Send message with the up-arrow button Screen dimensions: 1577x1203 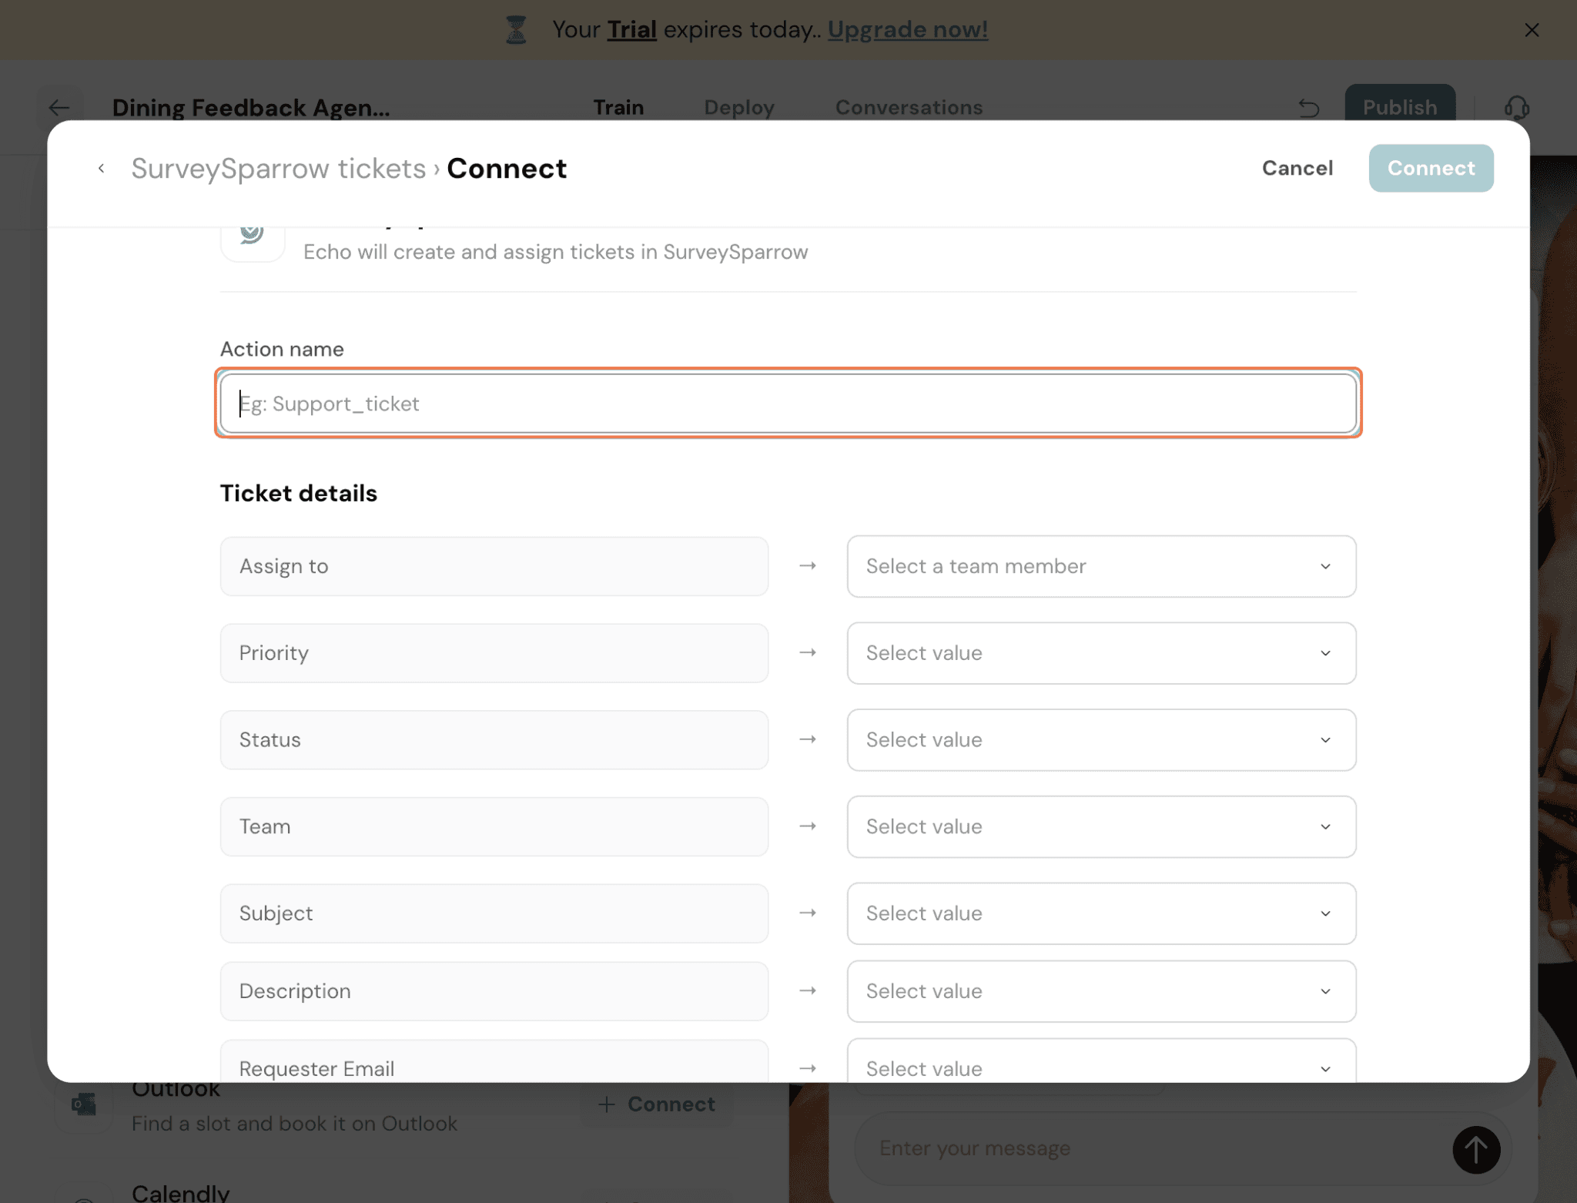click(x=1476, y=1149)
